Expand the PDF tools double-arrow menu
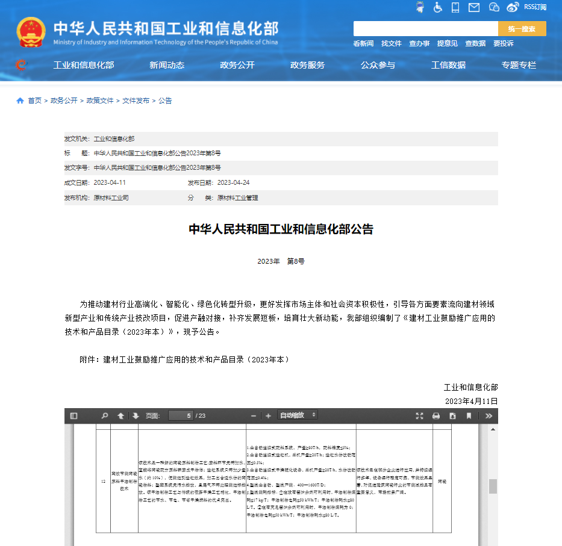This screenshot has height=546, width=562. (x=489, y=415)
